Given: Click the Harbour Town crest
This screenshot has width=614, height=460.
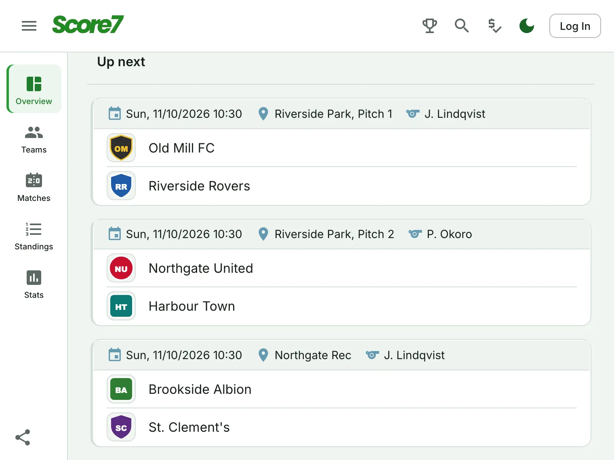Looking at the screenshot, I should (121, 306).
